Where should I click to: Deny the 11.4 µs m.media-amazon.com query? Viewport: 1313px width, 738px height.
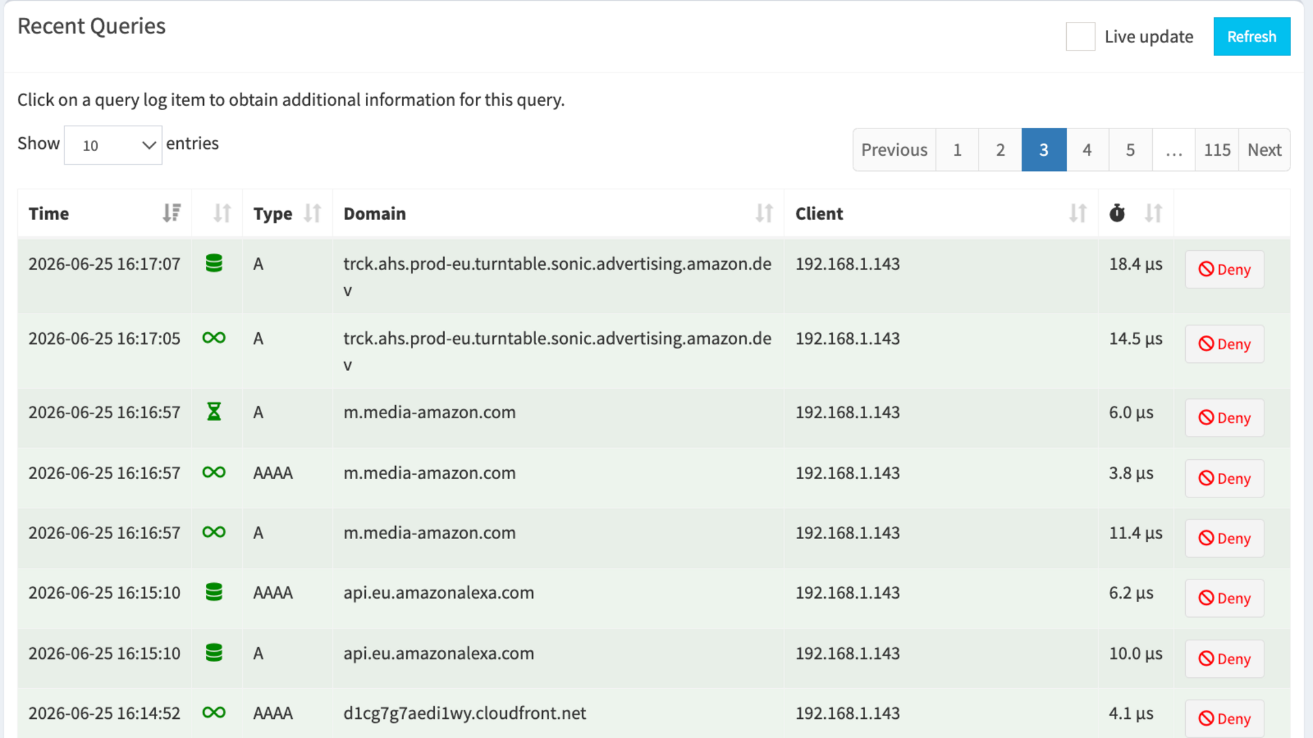1224,538
